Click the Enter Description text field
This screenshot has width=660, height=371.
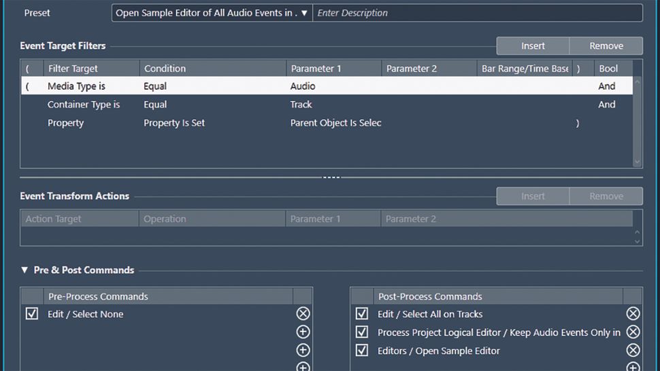point(478,13)
